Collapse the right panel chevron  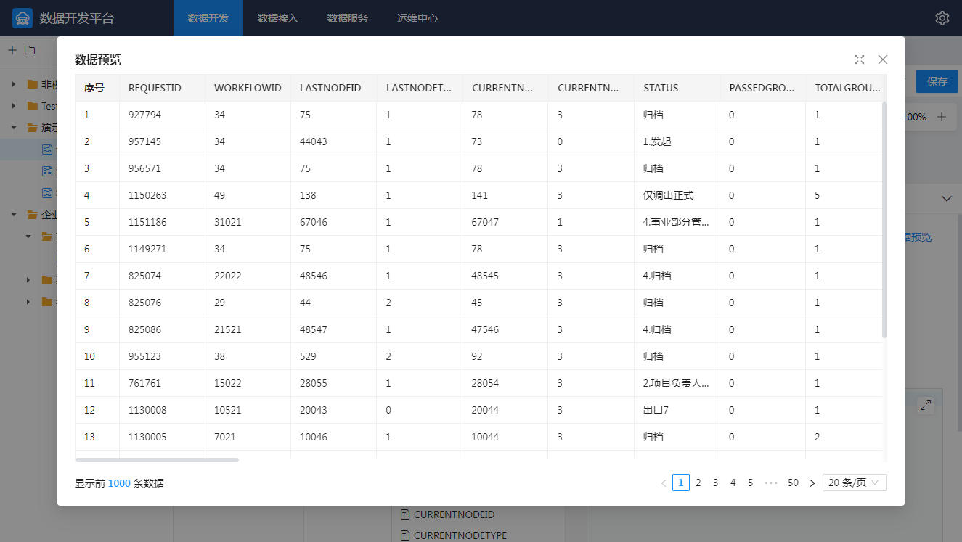(946, 198)
